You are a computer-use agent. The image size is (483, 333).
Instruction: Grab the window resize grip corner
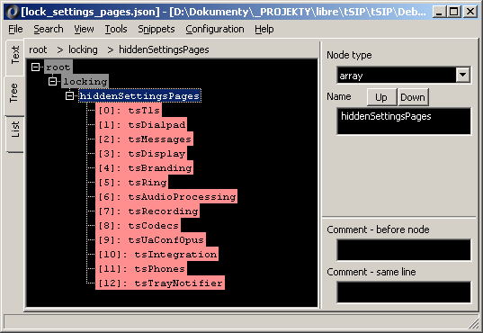tap(473, 323)
